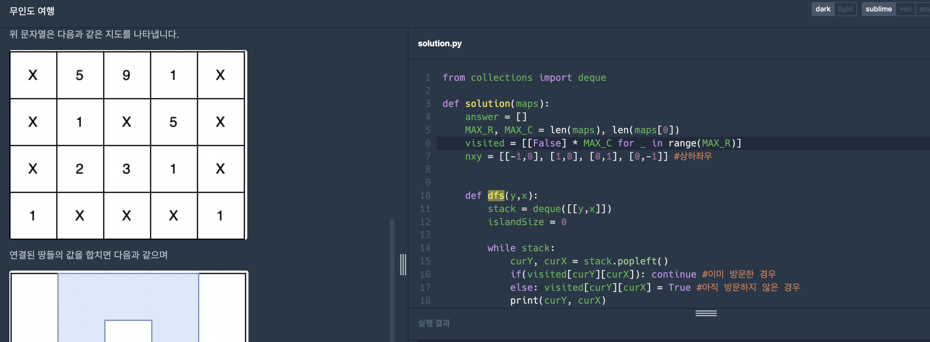Click line 1 import deque statement

[524, 78]
